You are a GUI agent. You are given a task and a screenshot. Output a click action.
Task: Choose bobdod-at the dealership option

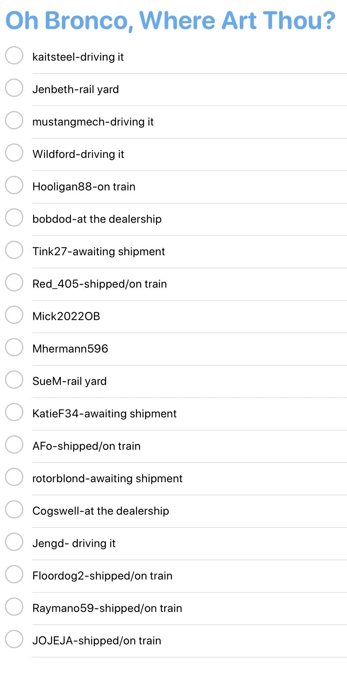click(14, 217)
